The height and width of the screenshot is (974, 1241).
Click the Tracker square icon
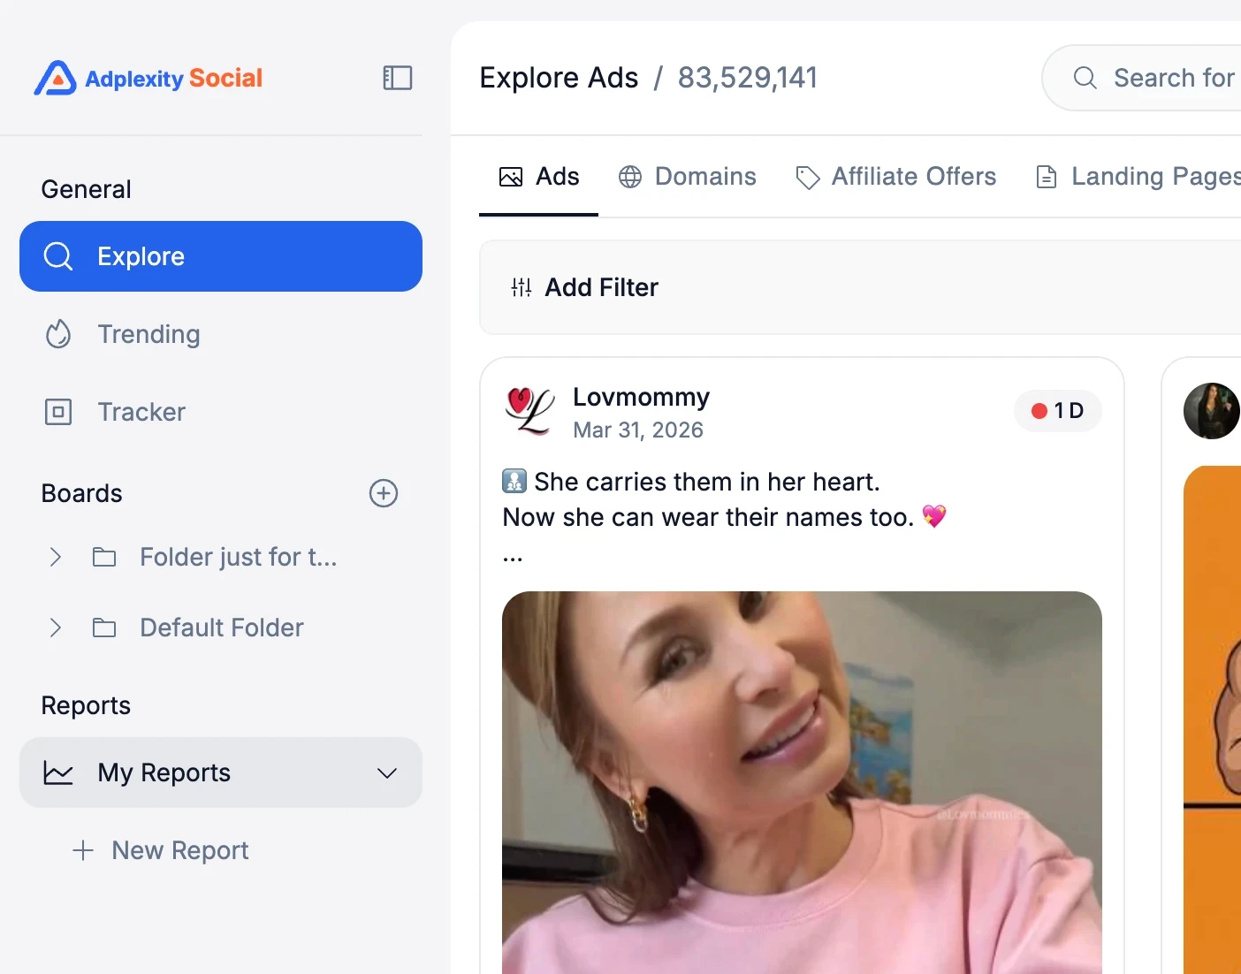tap(58, 412)
